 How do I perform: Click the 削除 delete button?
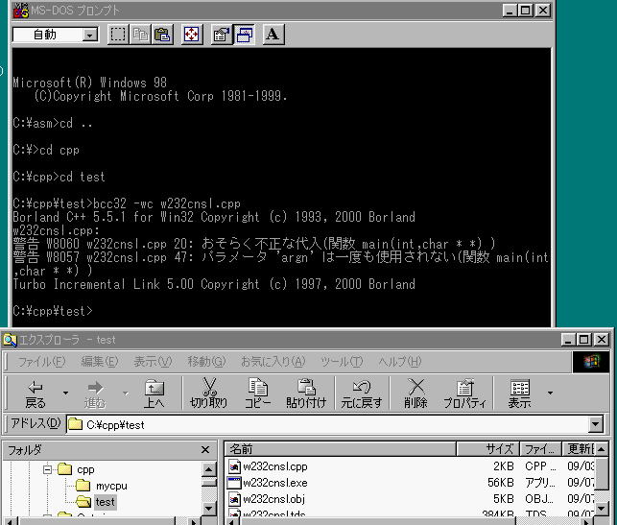click(415, 394)
